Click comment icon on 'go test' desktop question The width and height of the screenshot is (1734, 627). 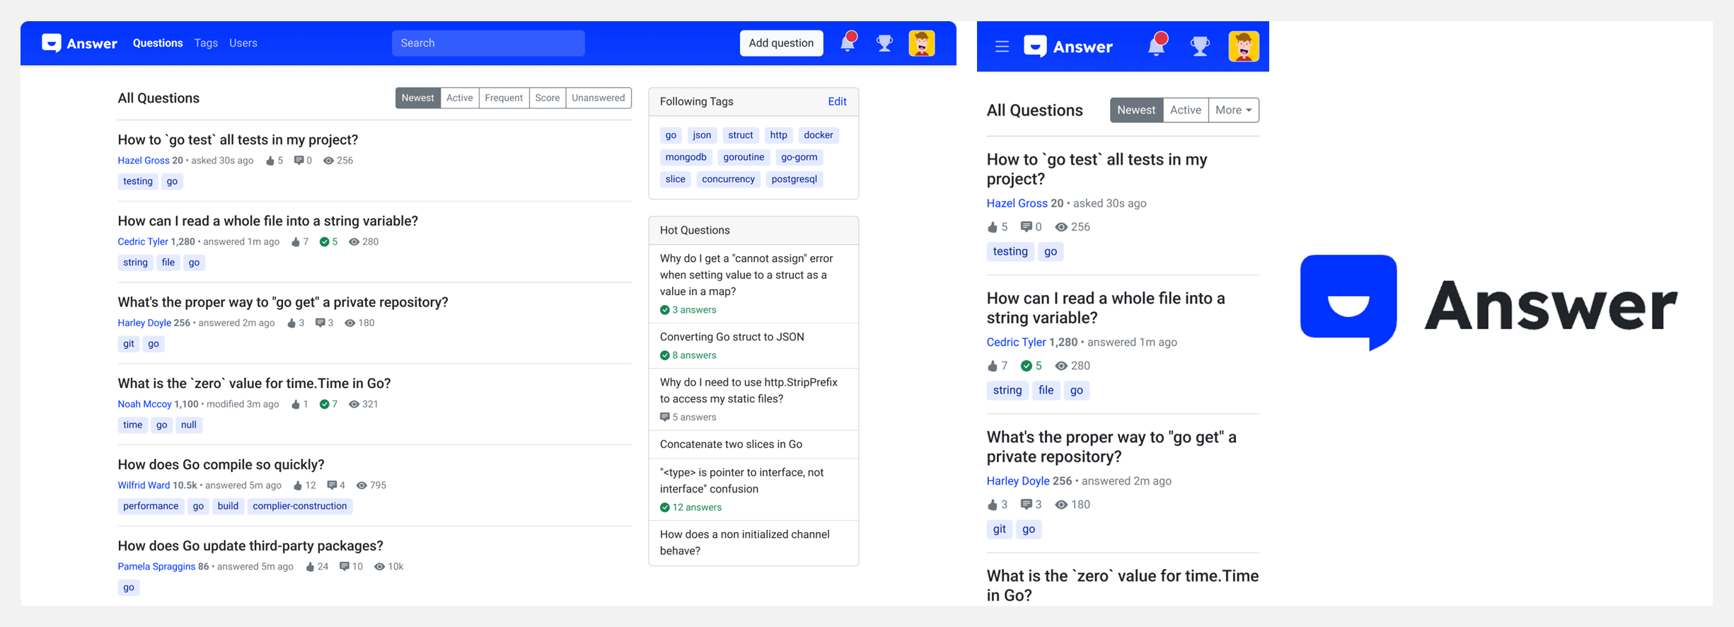pyautogui.click(x=299, y=161)
